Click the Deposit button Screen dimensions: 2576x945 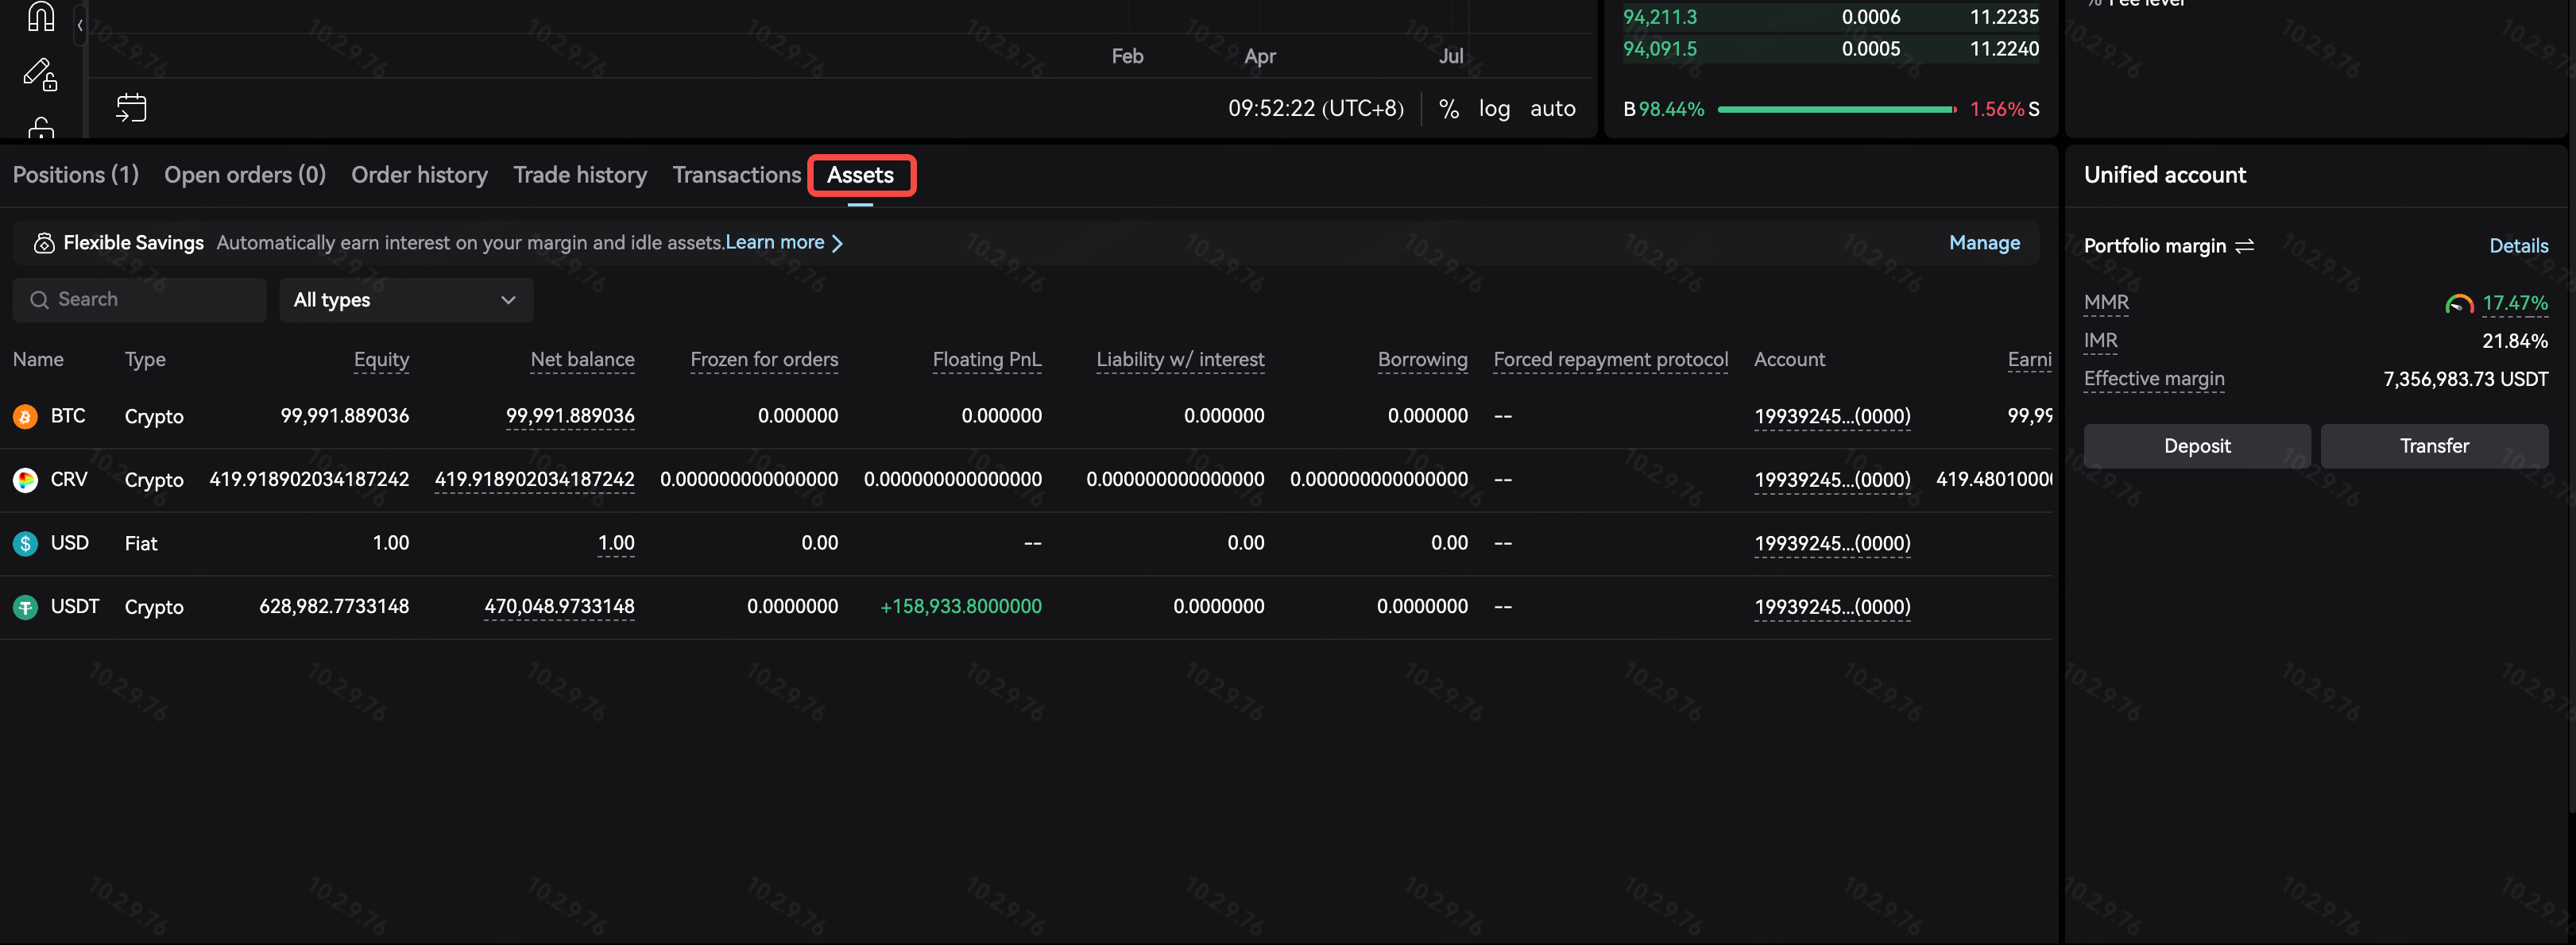click(x=2197, y=445)
